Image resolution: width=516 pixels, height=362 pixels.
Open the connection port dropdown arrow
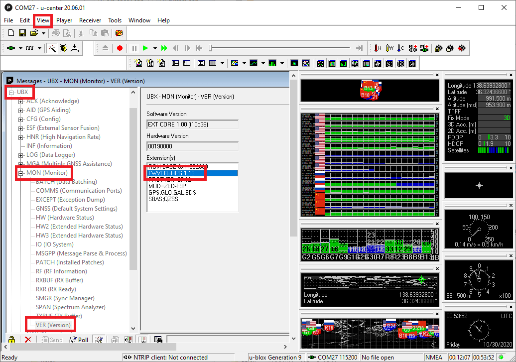(x=20, y=48)
